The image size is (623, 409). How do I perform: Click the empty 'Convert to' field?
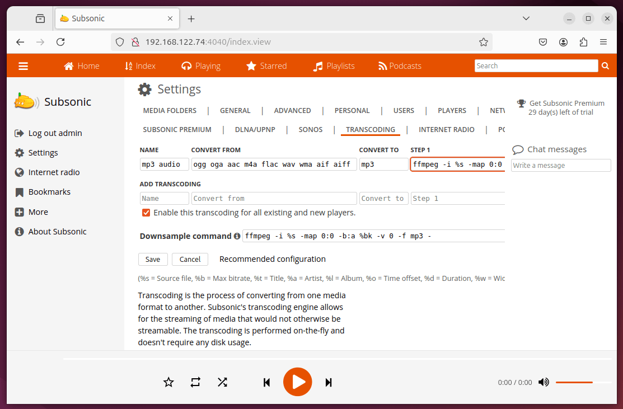383,198
